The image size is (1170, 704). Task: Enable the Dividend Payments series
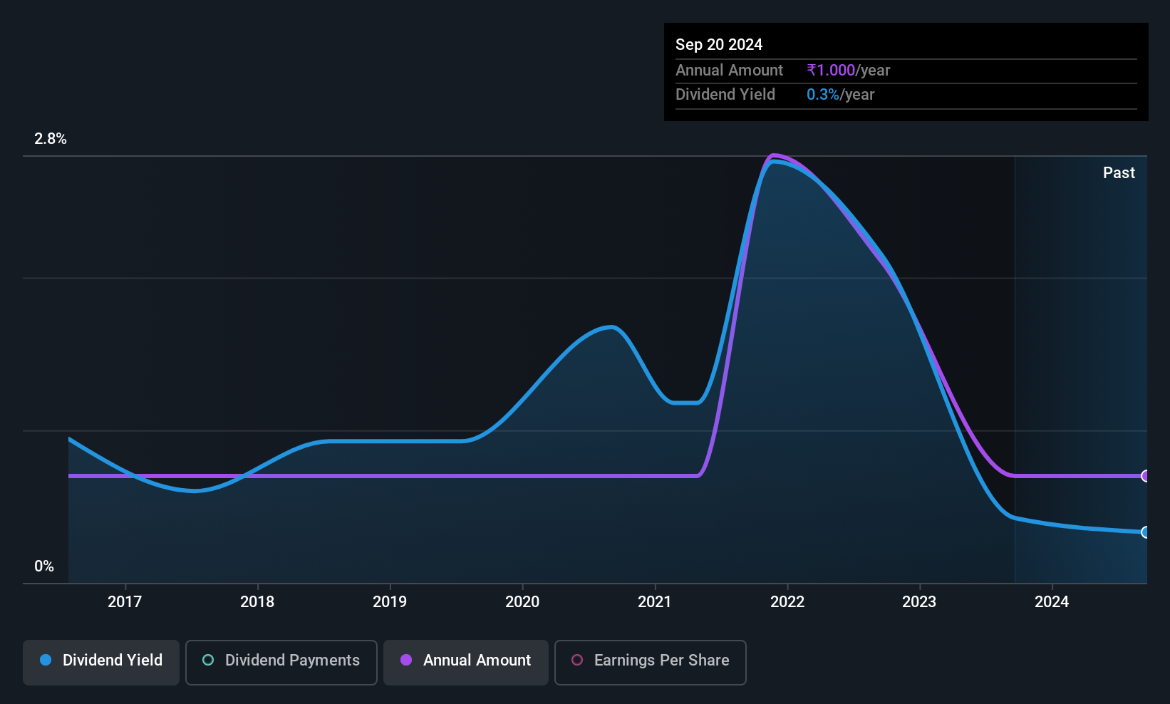coord(281,662)
